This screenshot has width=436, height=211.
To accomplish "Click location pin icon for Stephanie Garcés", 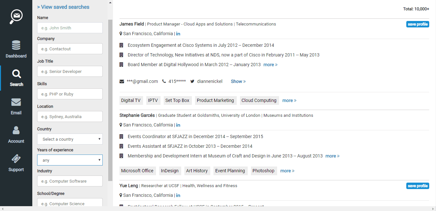I will [121, 125].
